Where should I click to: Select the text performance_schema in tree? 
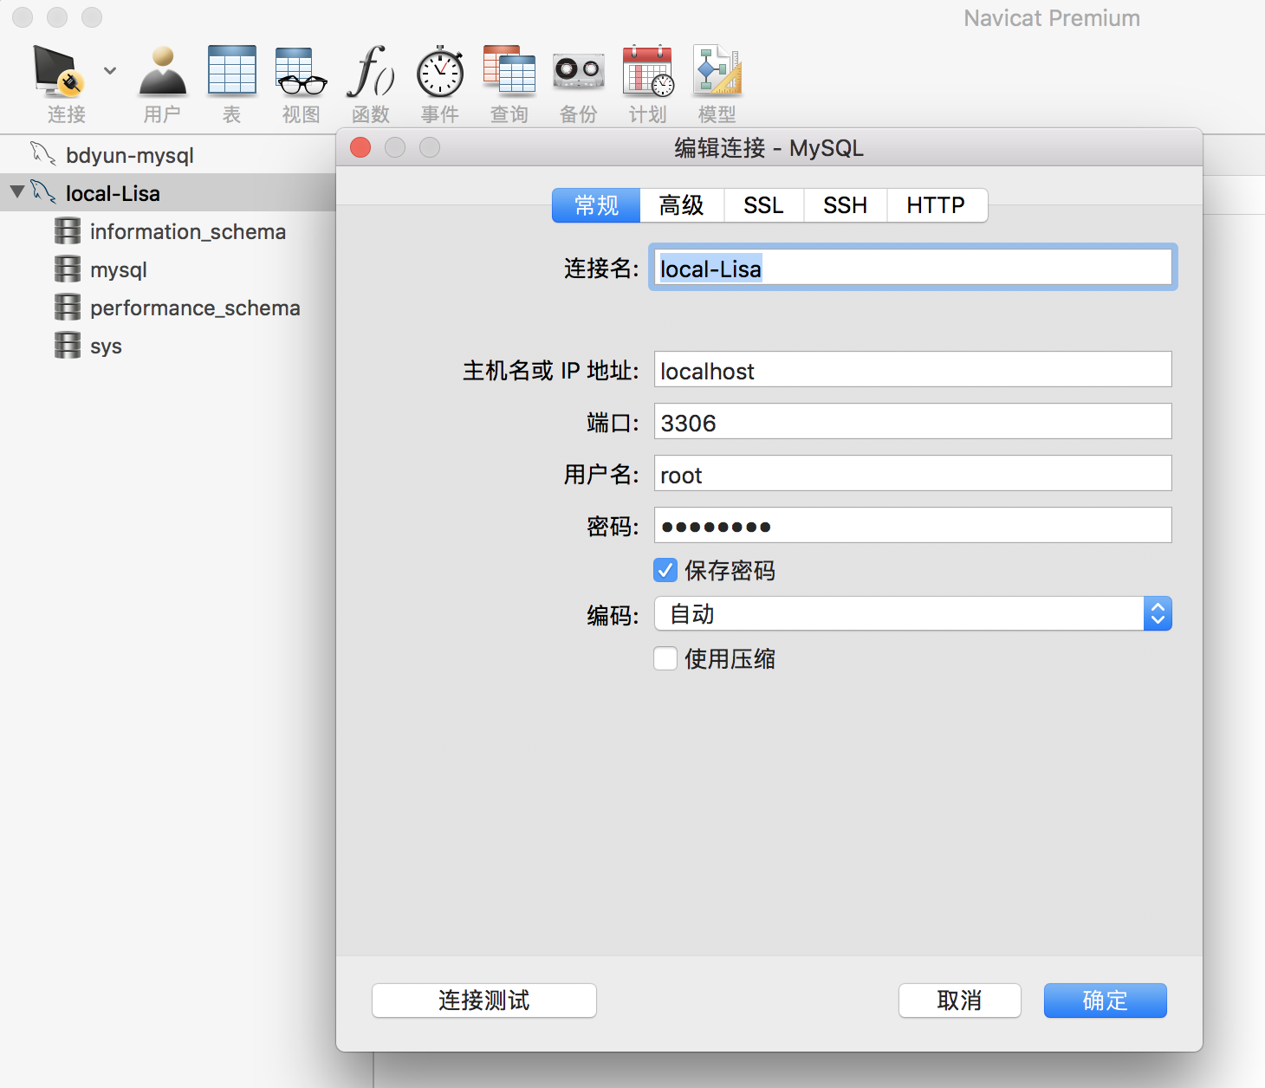[195, 308]
